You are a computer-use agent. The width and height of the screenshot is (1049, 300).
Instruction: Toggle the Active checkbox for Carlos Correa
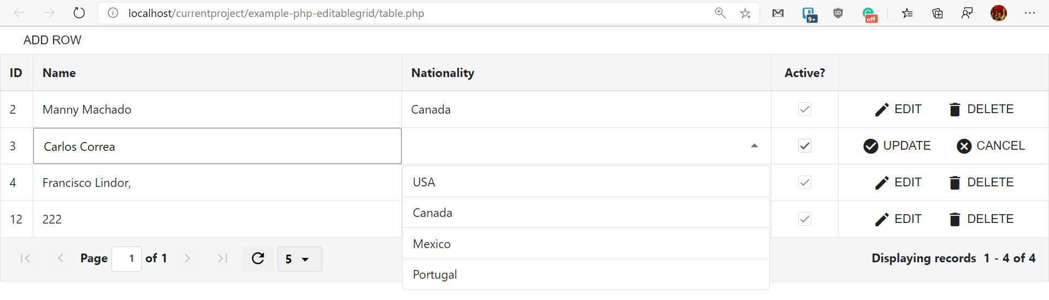804,146
